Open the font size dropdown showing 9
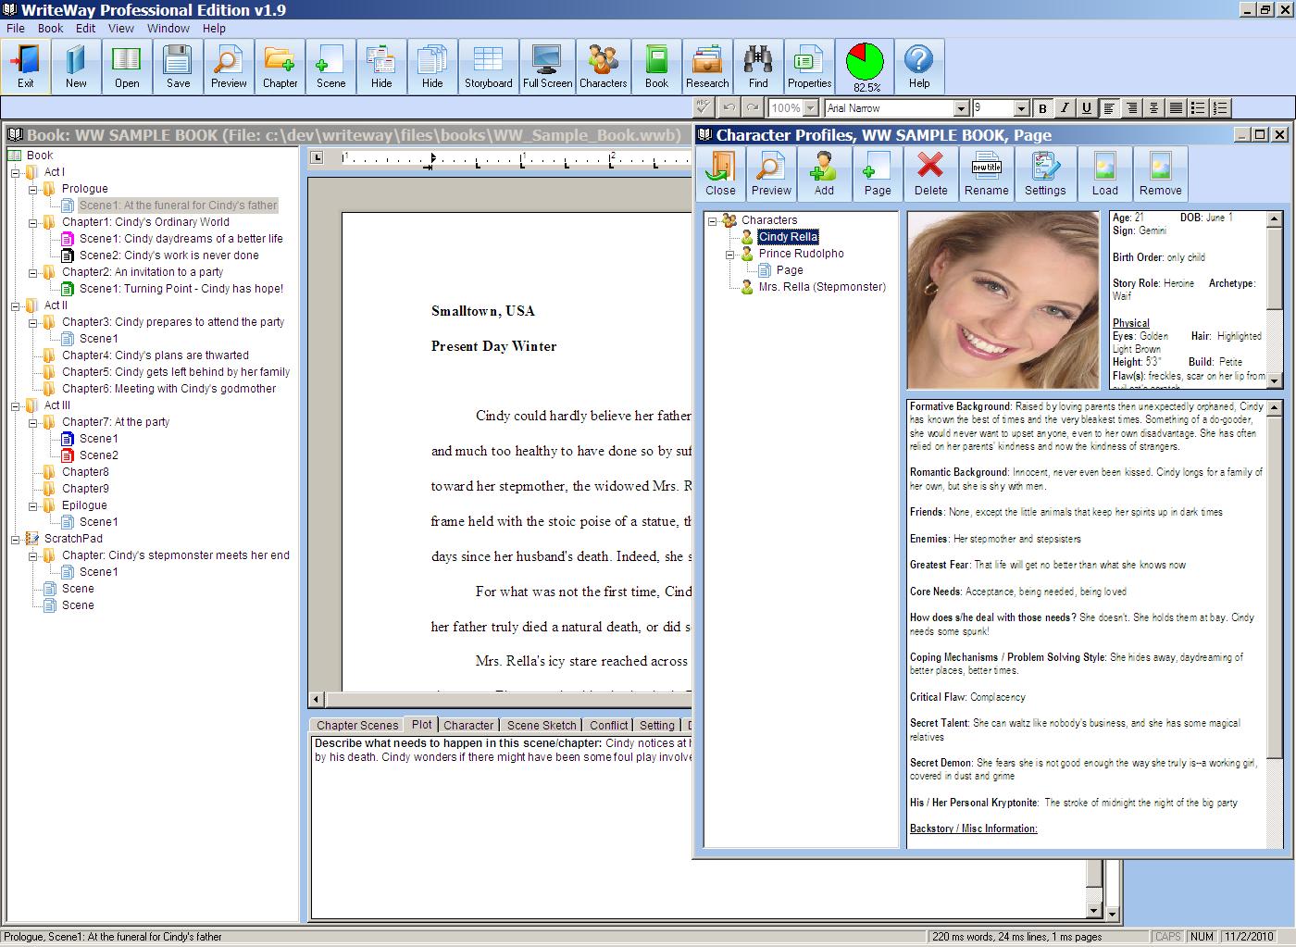The width and height of the screenshot is (1296, 947). coord(1021,108)
